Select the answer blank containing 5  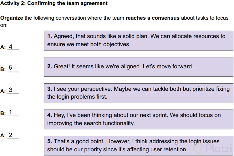(13, 68)
